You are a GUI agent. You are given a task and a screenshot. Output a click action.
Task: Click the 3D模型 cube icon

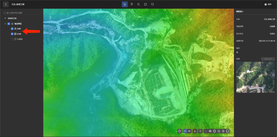pyautogui.click(x=15, y=39)
